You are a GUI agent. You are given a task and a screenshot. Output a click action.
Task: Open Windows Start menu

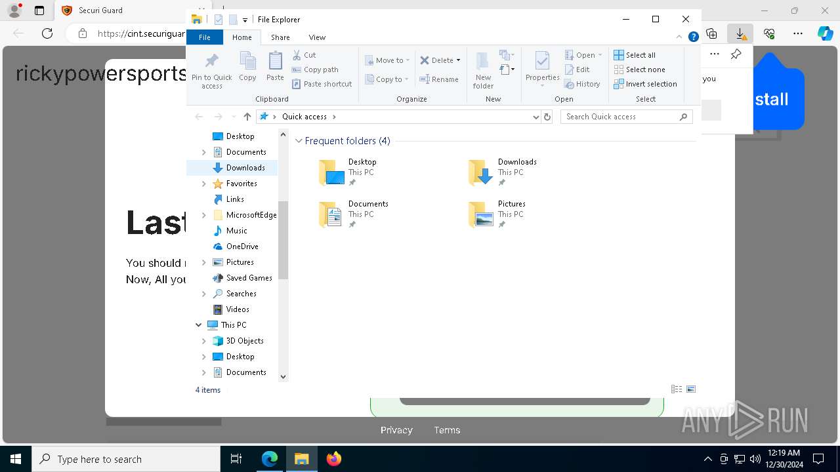pyautogui.click(x=15, y=459)
